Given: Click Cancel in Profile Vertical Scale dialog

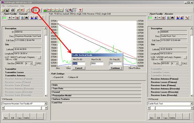Looking at the screenshot, I should 79,68.
